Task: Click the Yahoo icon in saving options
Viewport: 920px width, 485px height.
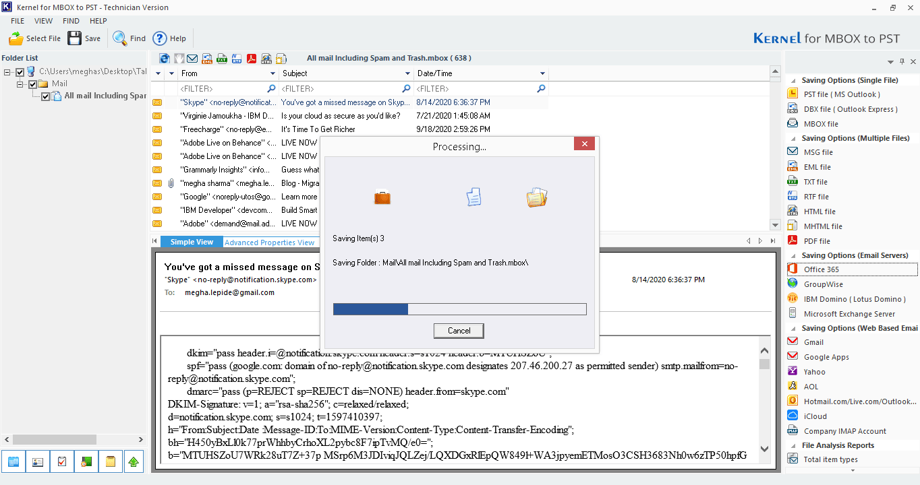Action: click(x=793, y=372)
